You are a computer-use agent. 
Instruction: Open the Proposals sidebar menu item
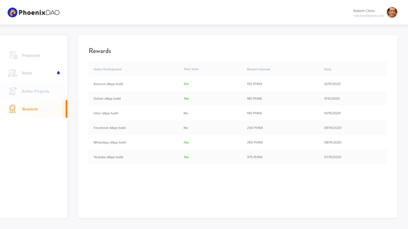tap(33, 55)
